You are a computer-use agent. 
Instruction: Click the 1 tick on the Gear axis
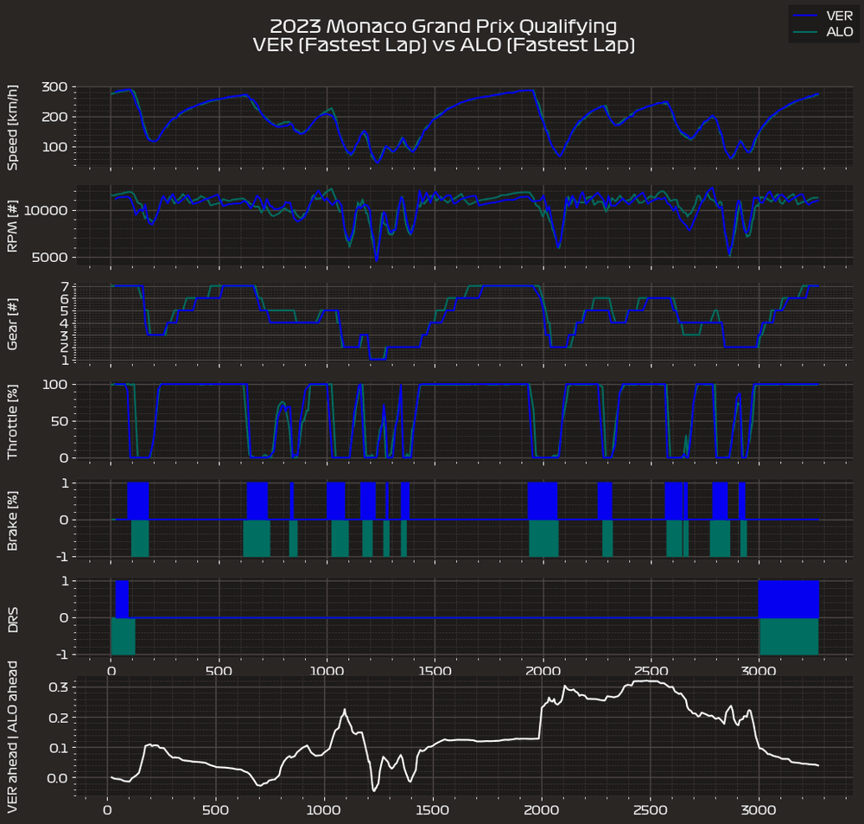click(65, 361)
